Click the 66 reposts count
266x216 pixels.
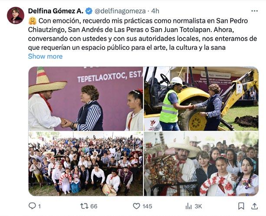pos(94,206)
